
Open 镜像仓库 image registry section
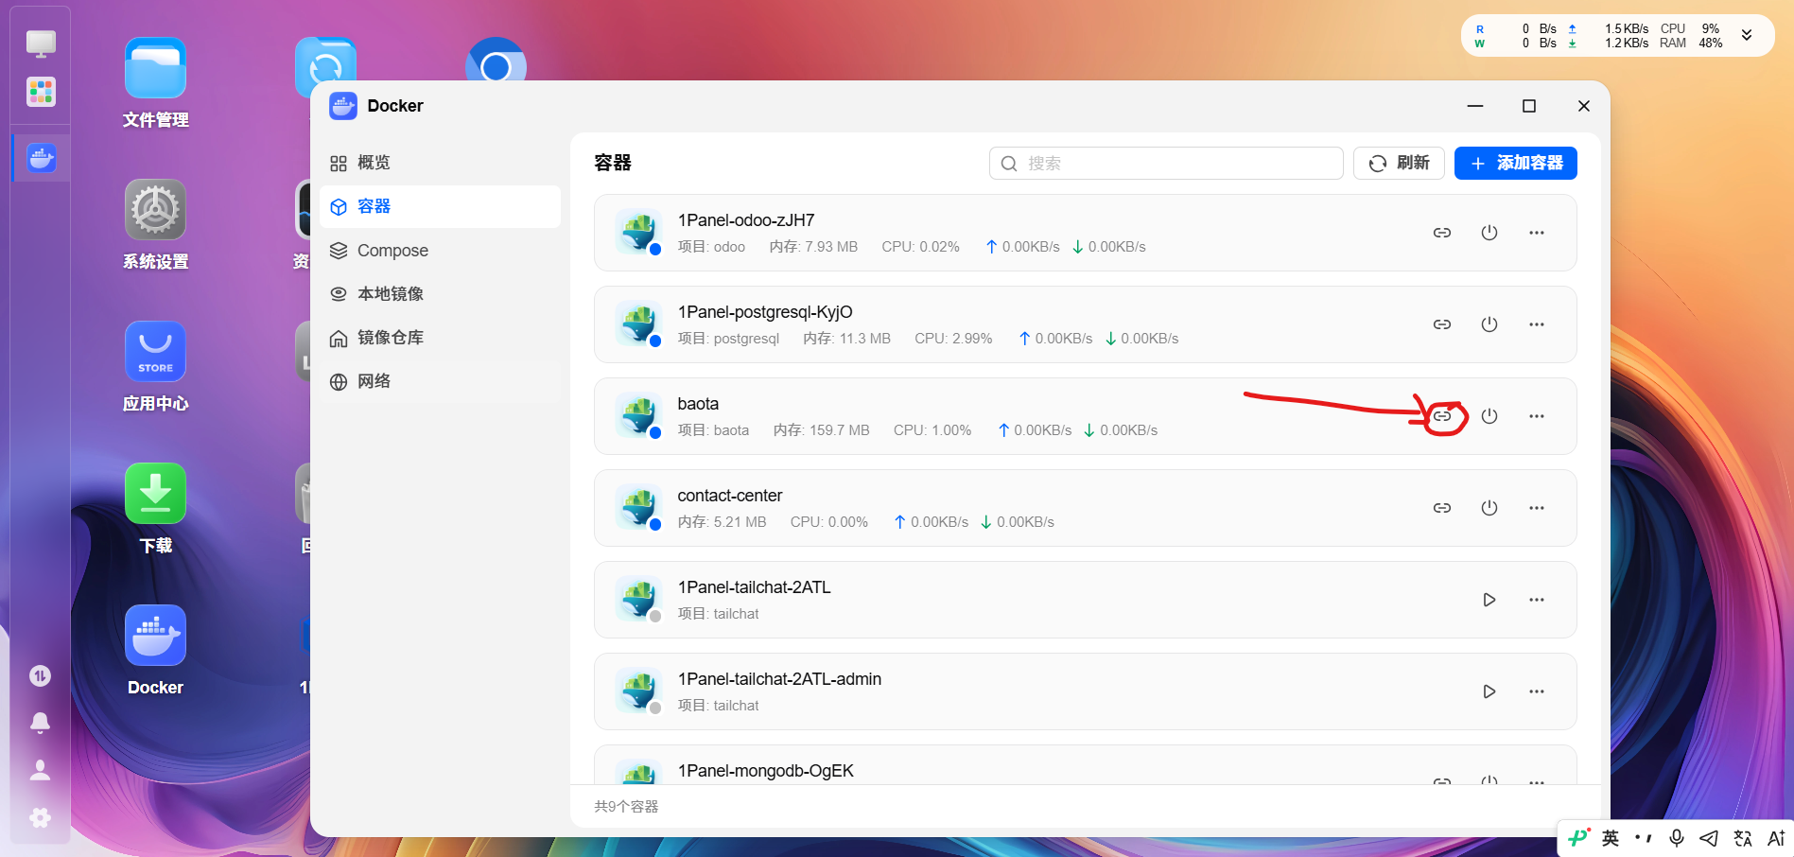[440, 338]
